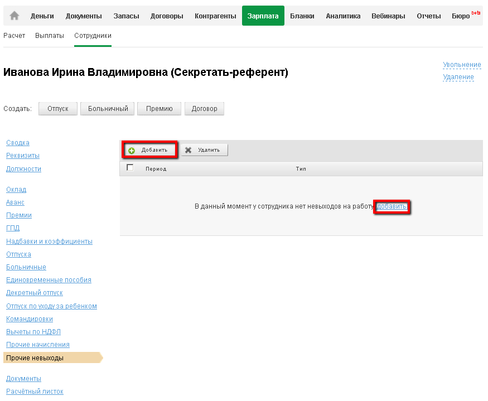The width and height of the screenshot is (488, 401).
Task: Select the highlighted Прочие невыходы item
Action: pyautogui.click(x=53, y=357)
